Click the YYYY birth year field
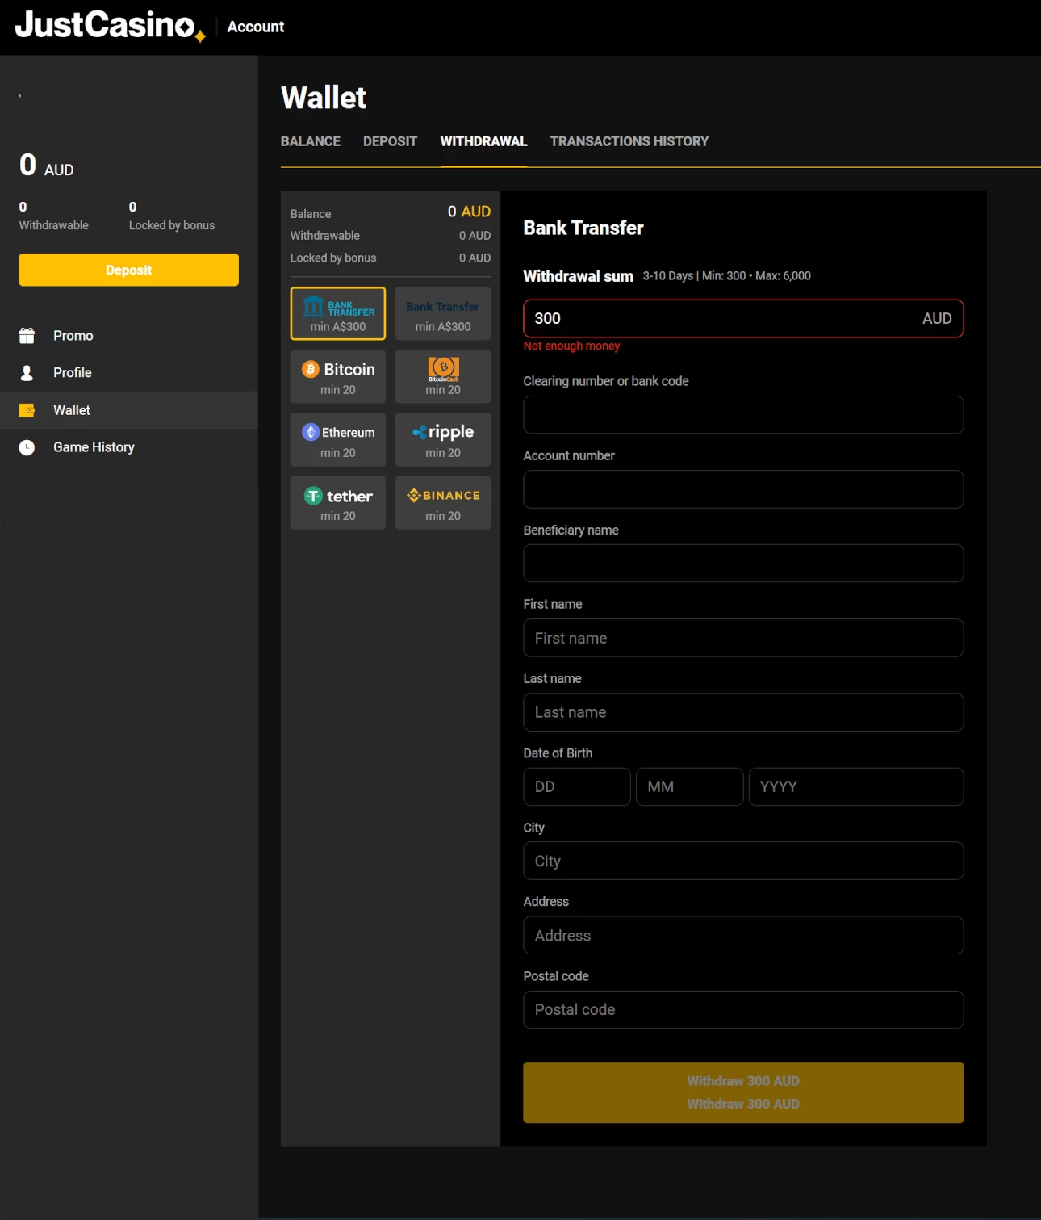The width and height of the screenshot is (1041, 1220). tap(856, 786)
